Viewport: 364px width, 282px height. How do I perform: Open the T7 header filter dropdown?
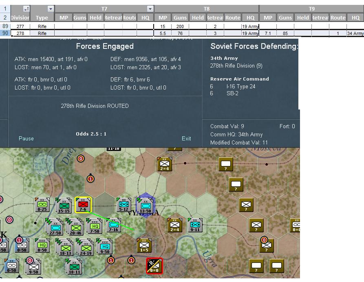[x=150, y=9]
